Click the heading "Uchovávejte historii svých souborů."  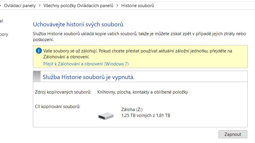(x=78, y=24)
